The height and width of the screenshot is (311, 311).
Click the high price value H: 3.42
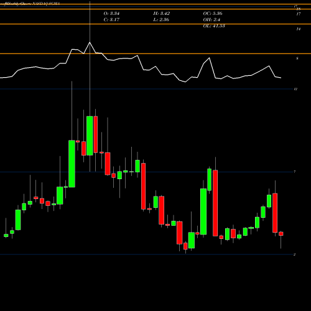pyautogui.click(x=162, y=14)
